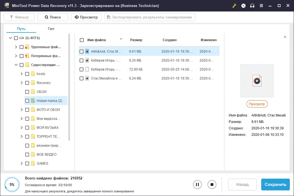294x196 pixels.
Task: Click the 8.26 МБ audio file icon
Action: [87, 60]
